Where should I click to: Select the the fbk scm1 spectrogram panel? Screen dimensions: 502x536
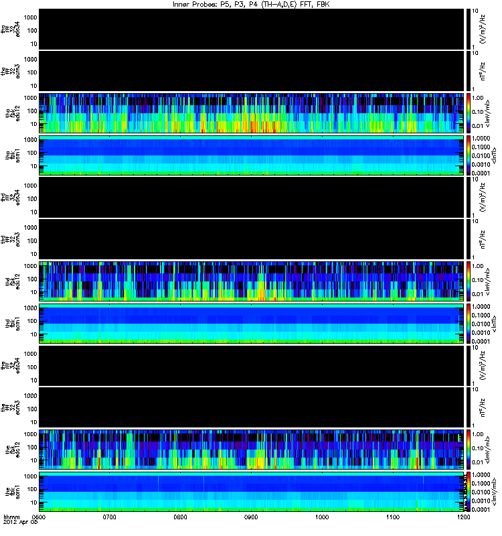252,492
